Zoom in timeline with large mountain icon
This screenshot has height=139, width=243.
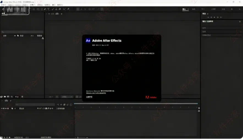click(x=87, y=137)
